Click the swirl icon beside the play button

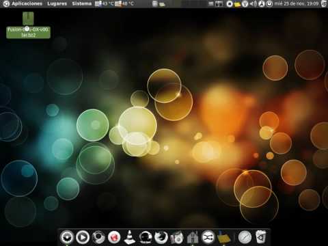click(98, 237)
